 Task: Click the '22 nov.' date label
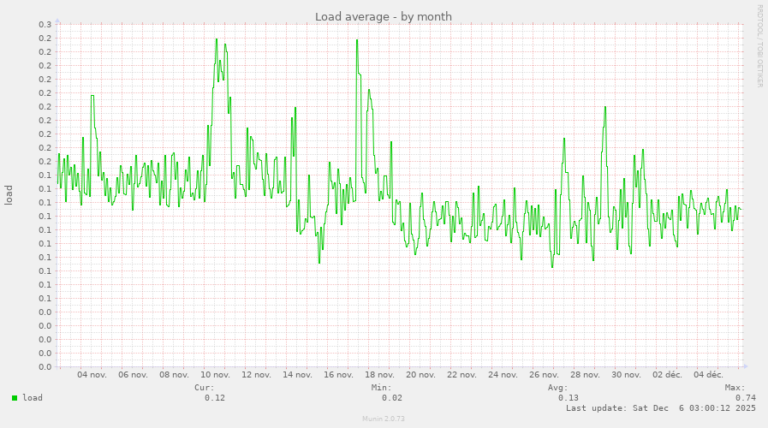[461, 375]
